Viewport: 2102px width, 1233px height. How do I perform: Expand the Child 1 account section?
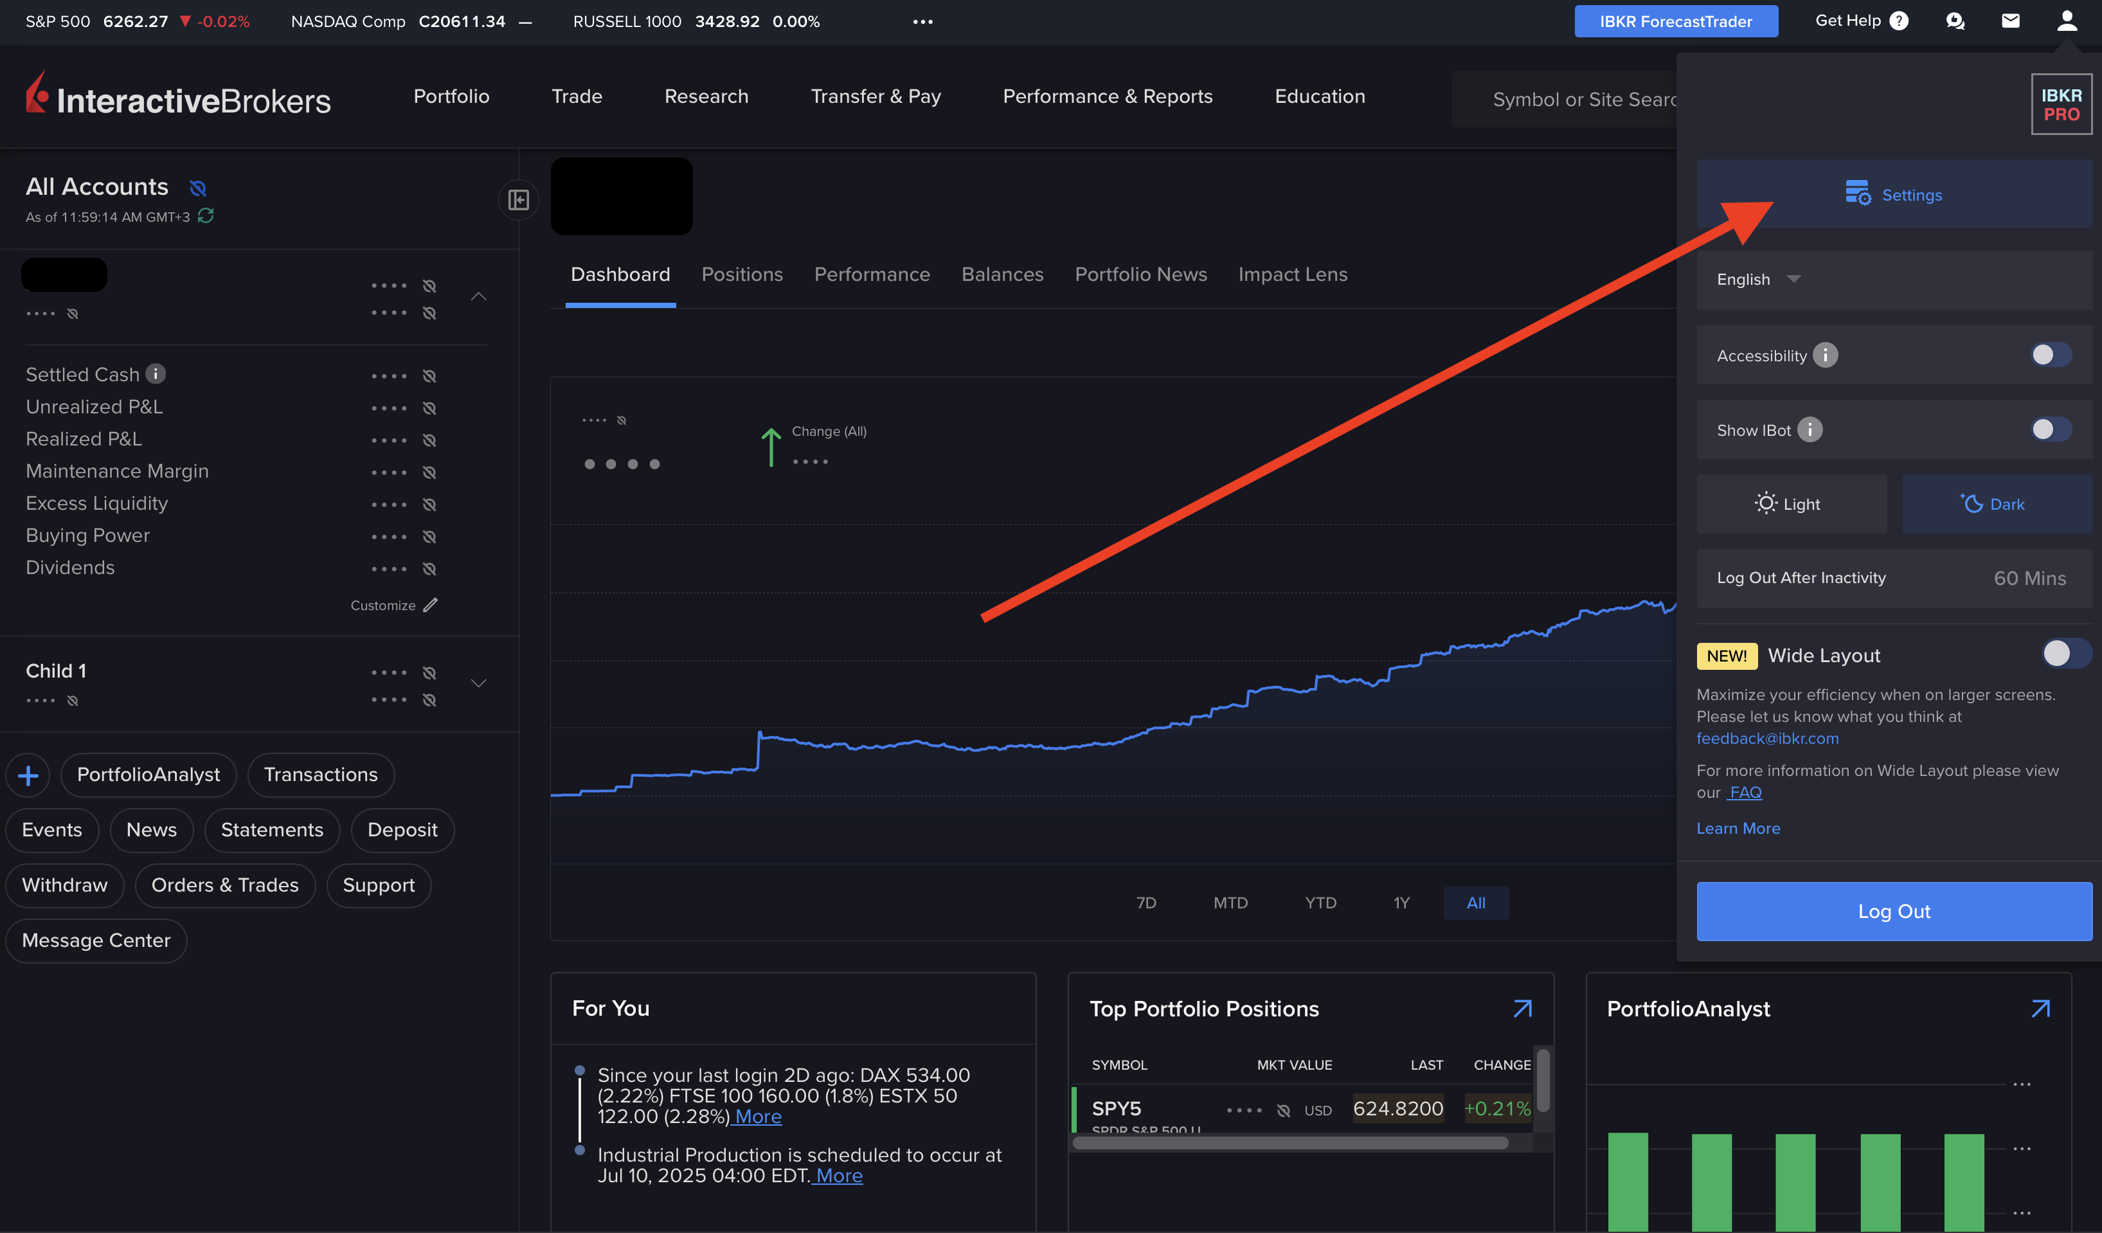tap(479, 683)
